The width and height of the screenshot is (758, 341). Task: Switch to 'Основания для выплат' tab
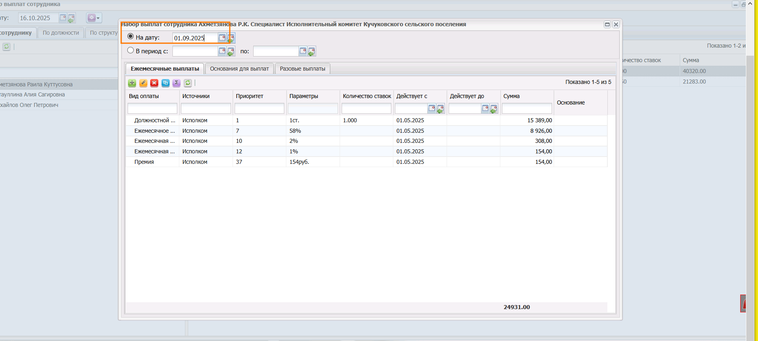coord(239,69)
